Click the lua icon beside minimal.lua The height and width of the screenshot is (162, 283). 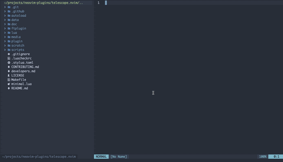9,84
